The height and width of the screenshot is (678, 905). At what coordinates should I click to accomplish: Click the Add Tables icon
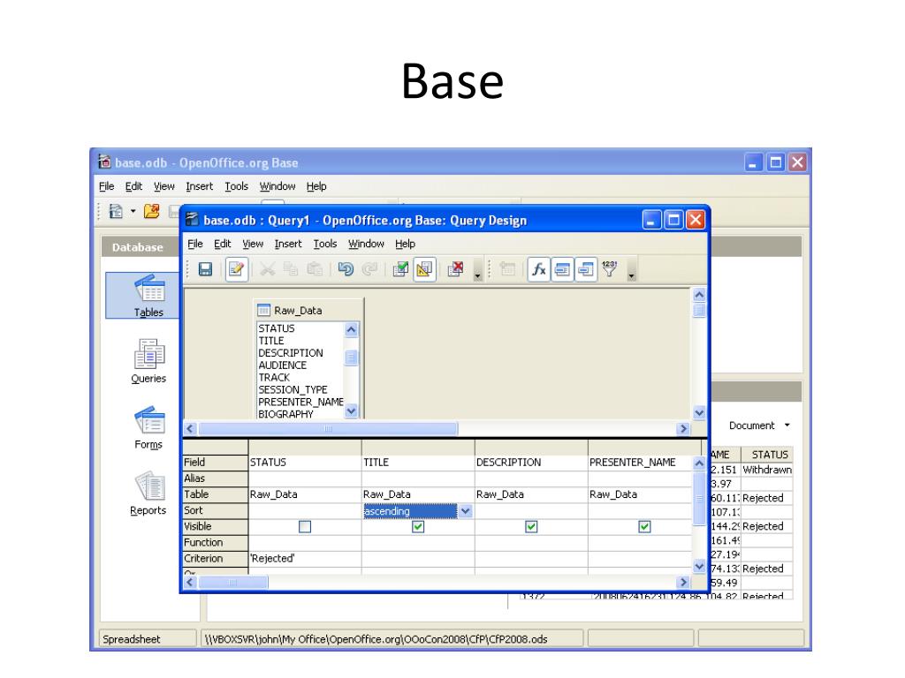(507, 269)
